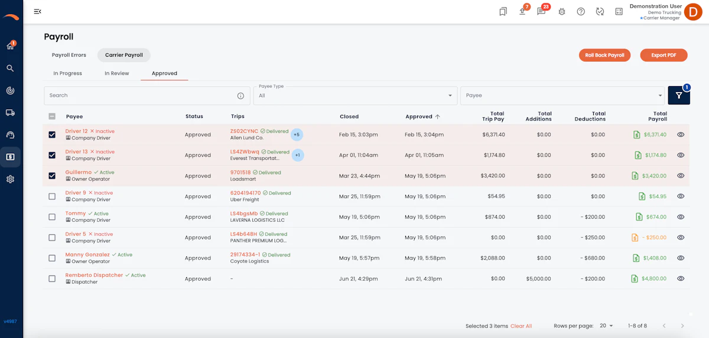Open the bookmark icon in top bar

pyautogui.click(x=503, y=11)
